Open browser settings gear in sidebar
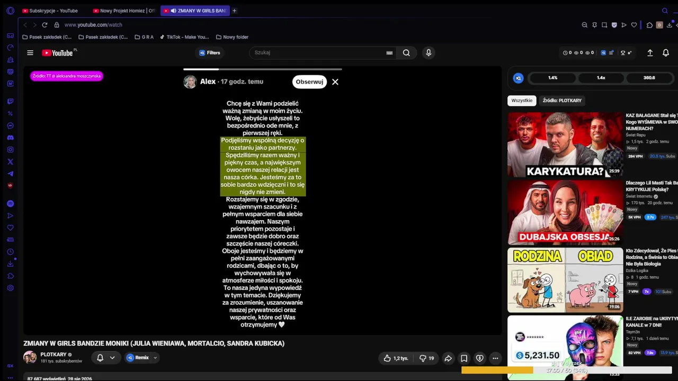Viewport: 678px width, 381px height. pos(10,288)
